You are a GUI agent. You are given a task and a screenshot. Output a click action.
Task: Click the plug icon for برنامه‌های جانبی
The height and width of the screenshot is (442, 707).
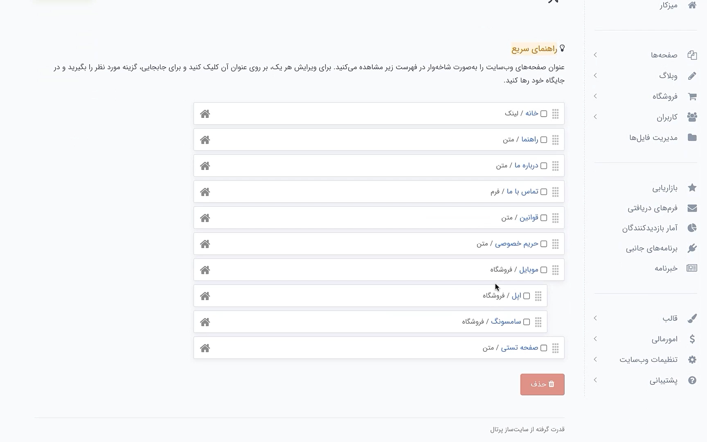point(692,248)
